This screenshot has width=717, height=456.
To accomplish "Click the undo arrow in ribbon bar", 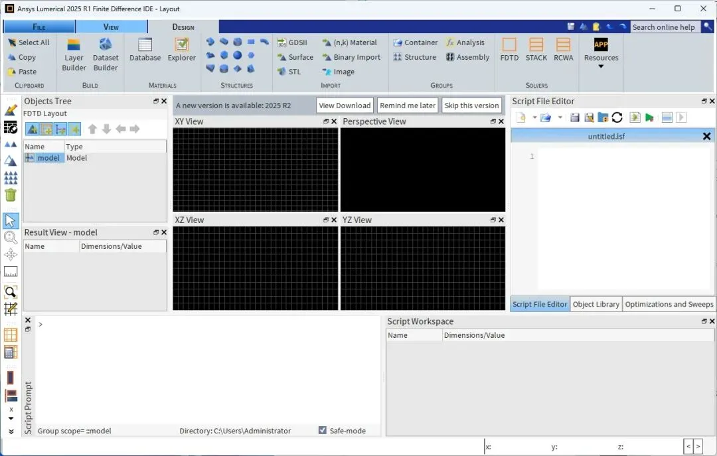I will pos(609,27).
